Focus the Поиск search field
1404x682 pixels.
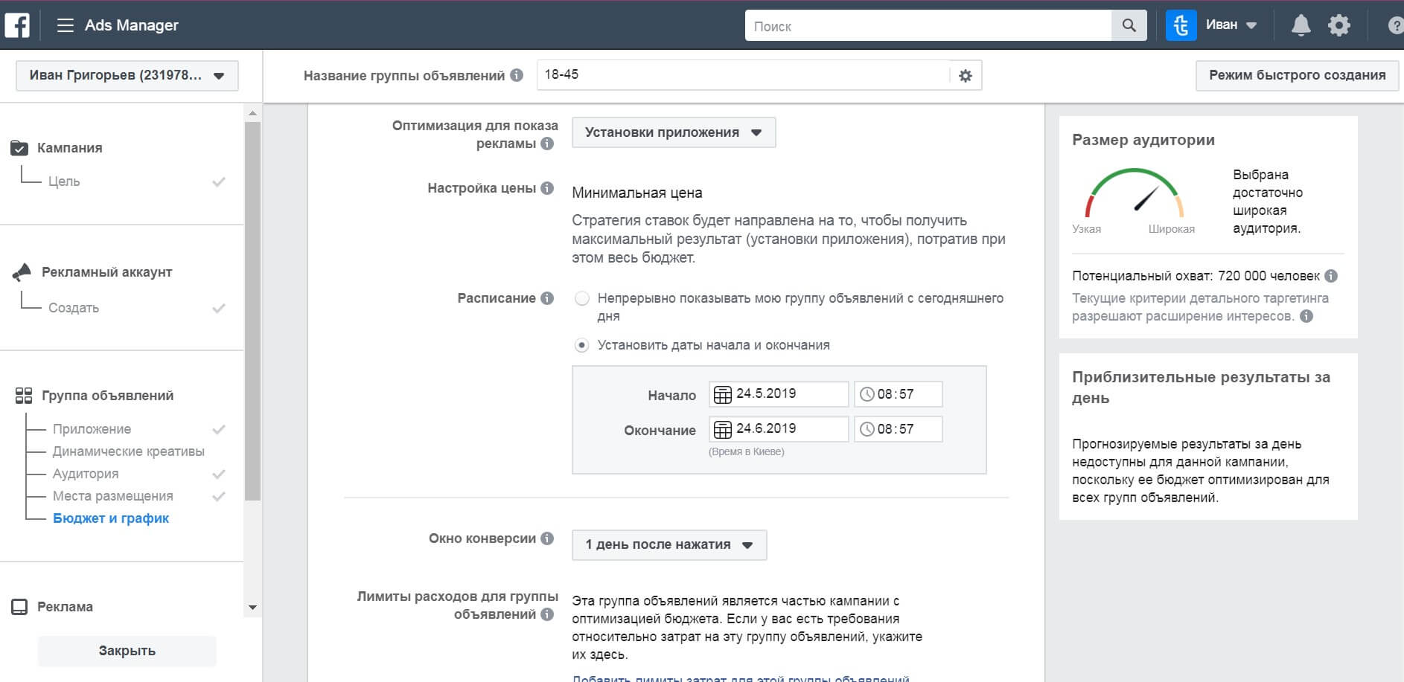click(x=928, y=25)
